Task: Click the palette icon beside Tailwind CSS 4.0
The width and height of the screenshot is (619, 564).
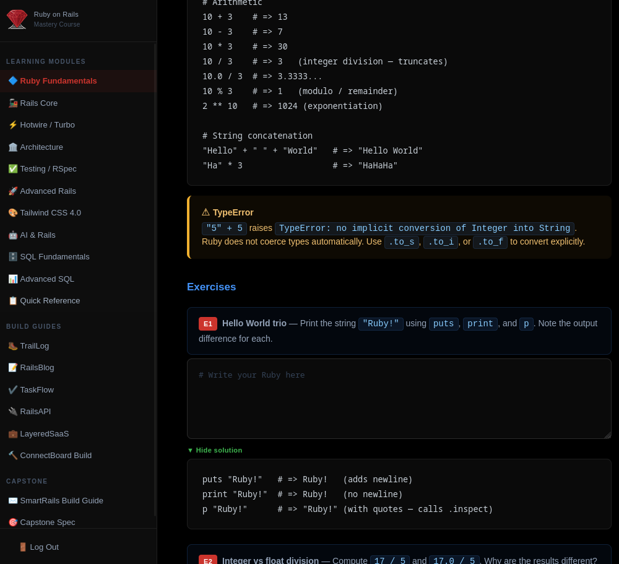Action: tap(13, 212)
